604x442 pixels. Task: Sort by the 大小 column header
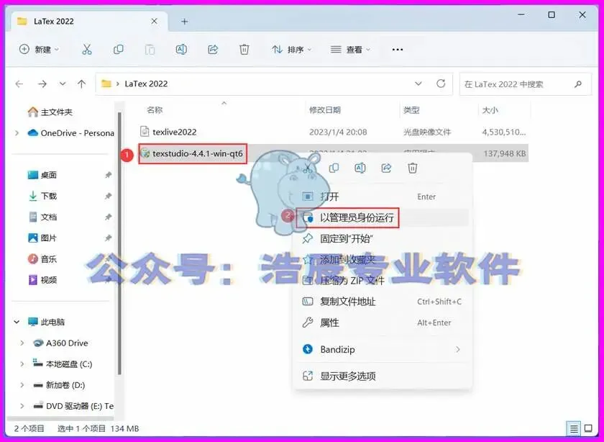coord(490,110)
